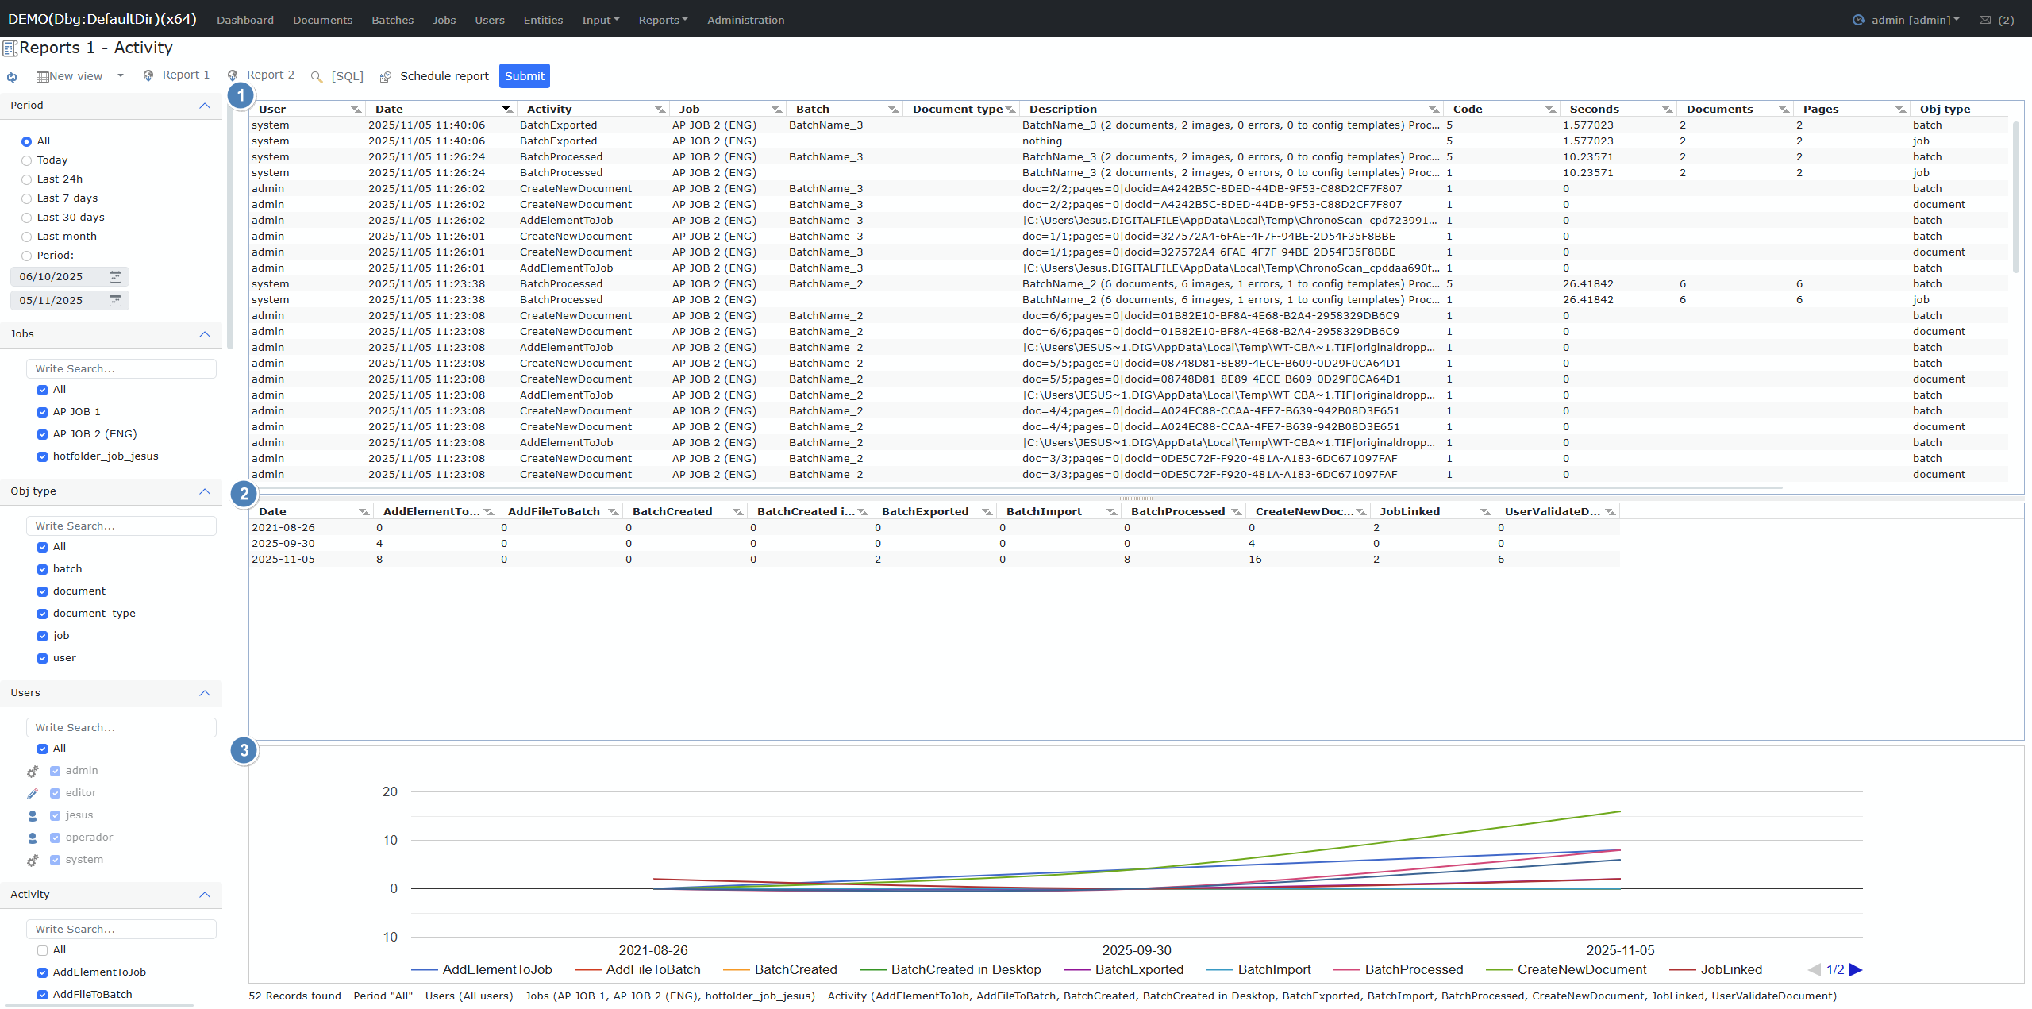Open calendar picker for 05/11/2025 date
This screenshot has height=1009, width=2032.
[x=115, y=301]
